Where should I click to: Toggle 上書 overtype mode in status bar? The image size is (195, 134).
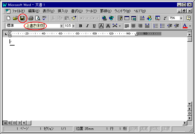pos(166,129)
